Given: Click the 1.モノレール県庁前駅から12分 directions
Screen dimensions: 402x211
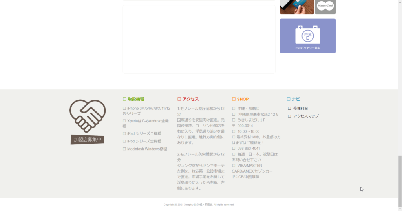Looking at the screenshot, I should (201, 126).
